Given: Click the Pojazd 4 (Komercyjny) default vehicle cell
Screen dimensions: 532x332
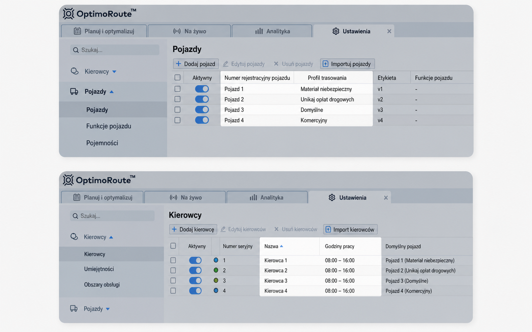Looking at the screenshot, I should coord(409,291).
